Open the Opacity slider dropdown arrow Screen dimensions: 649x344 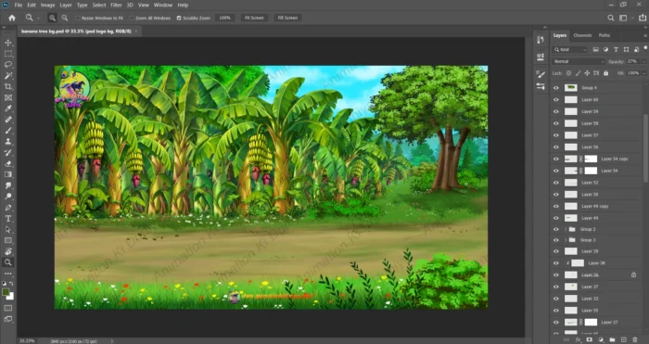click(643, 61)
